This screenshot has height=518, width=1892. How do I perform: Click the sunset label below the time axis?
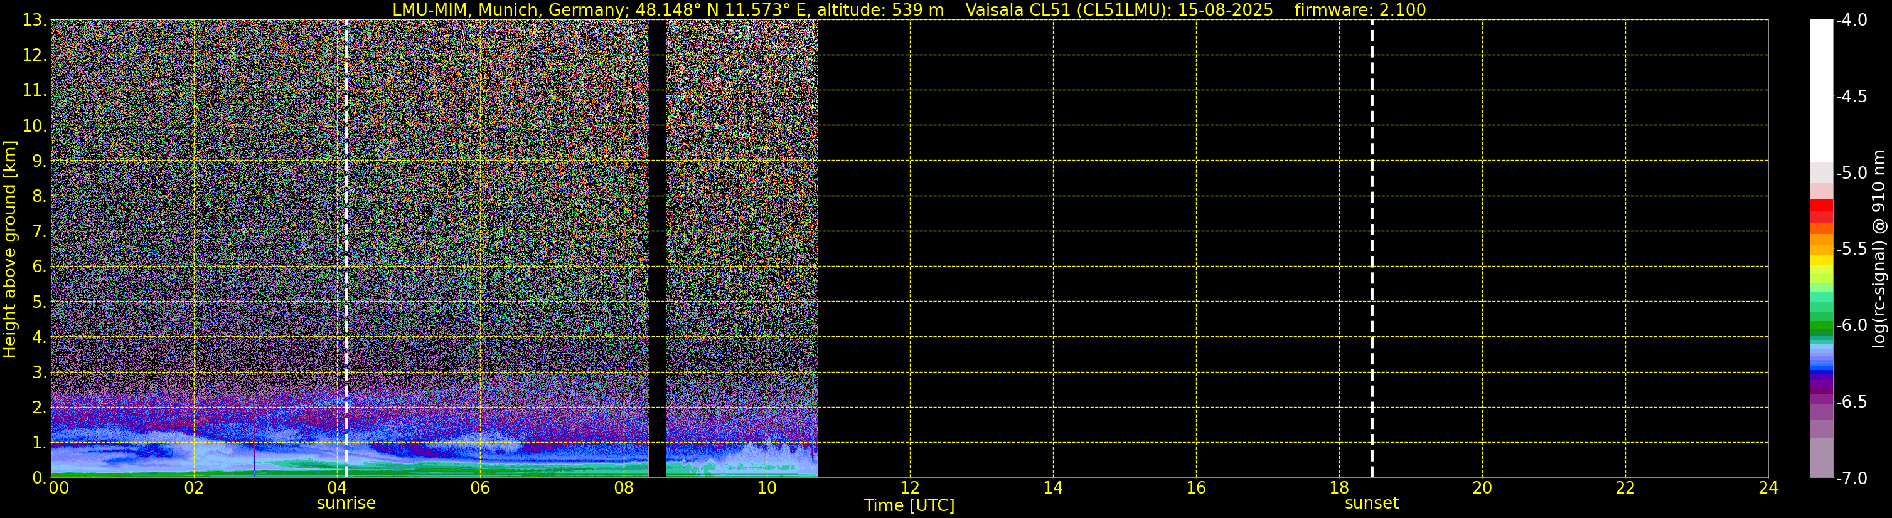coord(1371,504)
